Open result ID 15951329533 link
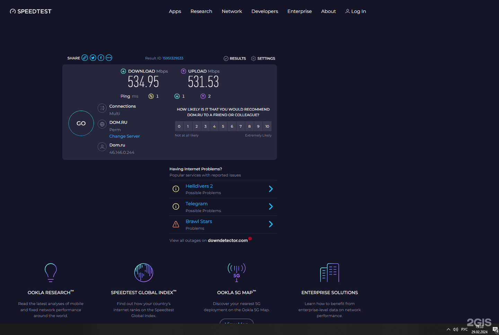The width and height of the screenshot is (499, 335). (173, 58)
